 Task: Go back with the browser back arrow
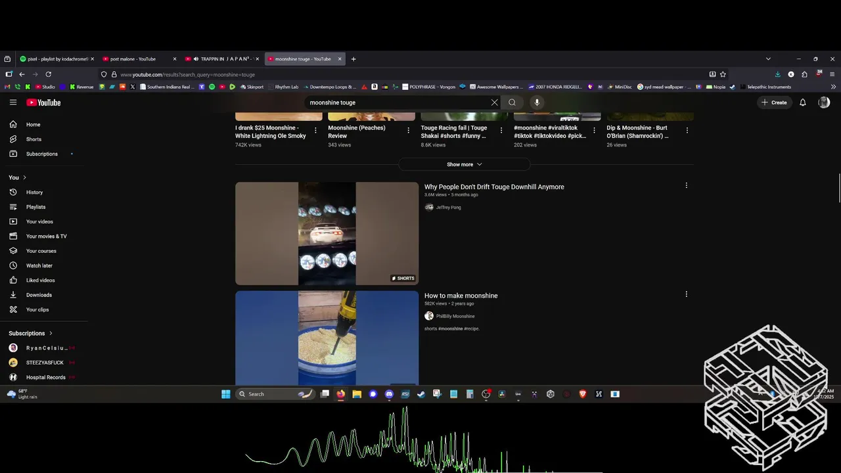pyautogui.click(x=22, y=74)
